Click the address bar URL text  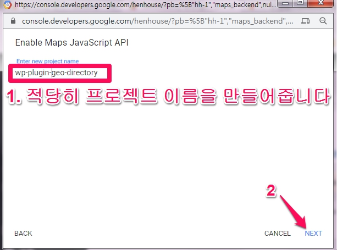pos(157,21)
